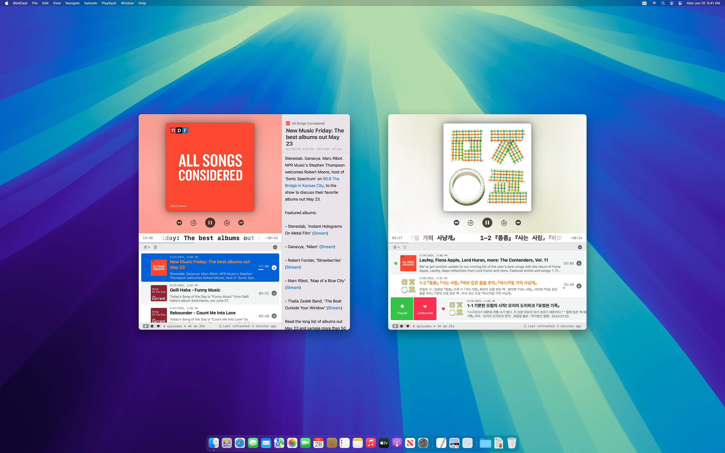
Task: Open Stream link for Ganavya 'Nilam'
Action: point(327,247)
